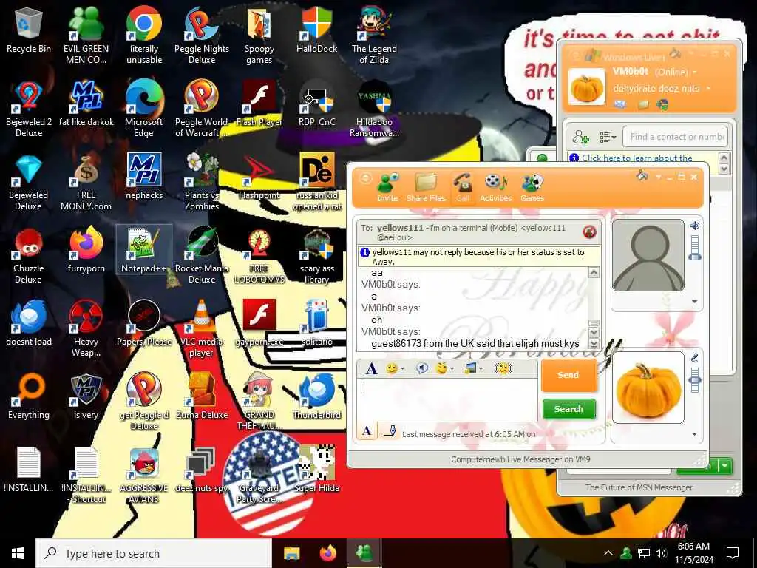Open the chat window title bar menu arrow
The height and width of the screenshot is (568, 757).
659,177
